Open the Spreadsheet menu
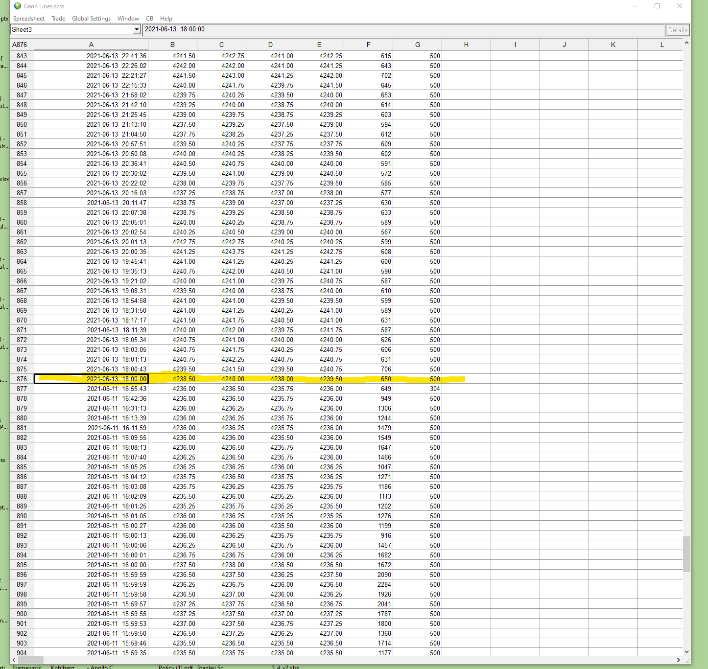 coord(29,19)
